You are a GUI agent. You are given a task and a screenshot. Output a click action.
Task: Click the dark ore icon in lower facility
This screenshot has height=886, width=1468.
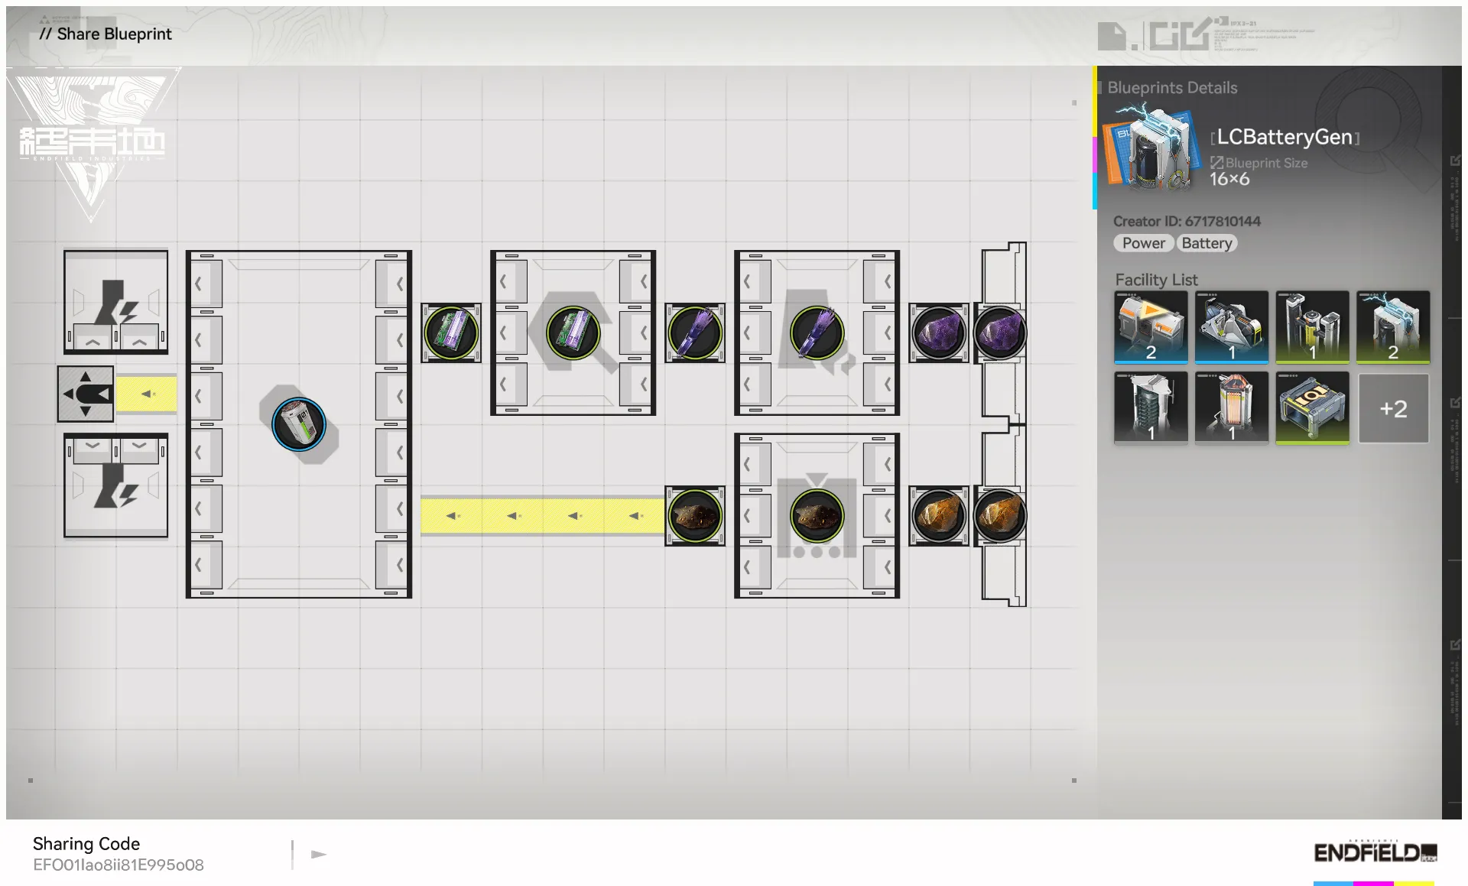click(817, 516)
